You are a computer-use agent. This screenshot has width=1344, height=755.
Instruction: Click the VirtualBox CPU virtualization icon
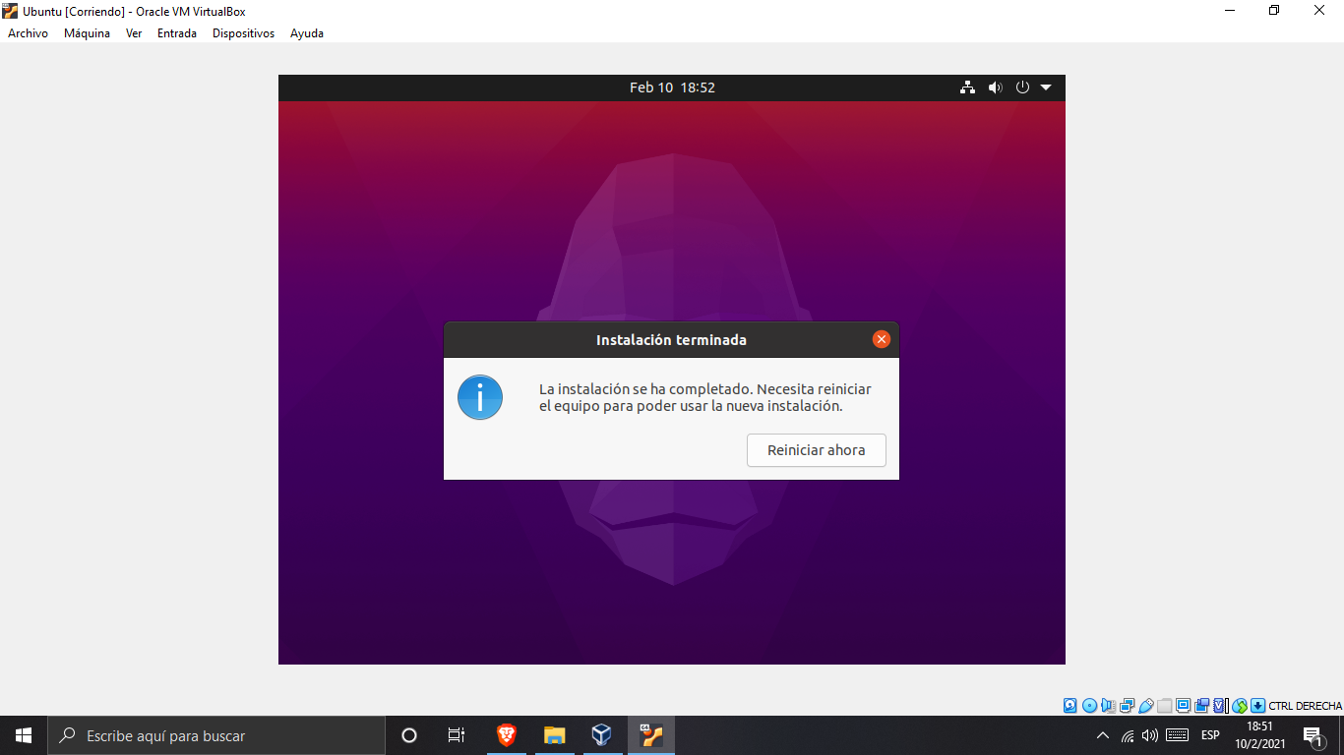[x=1220, y=706]
